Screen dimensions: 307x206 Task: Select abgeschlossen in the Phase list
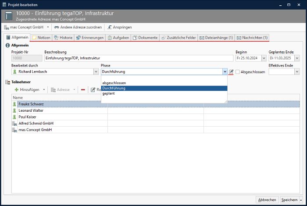164,83
